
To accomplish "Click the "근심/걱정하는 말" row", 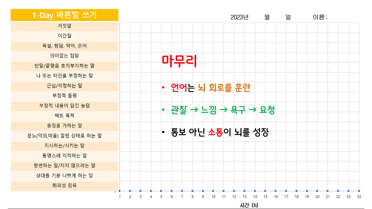I will pyautogui.click(x=65, y=86).
